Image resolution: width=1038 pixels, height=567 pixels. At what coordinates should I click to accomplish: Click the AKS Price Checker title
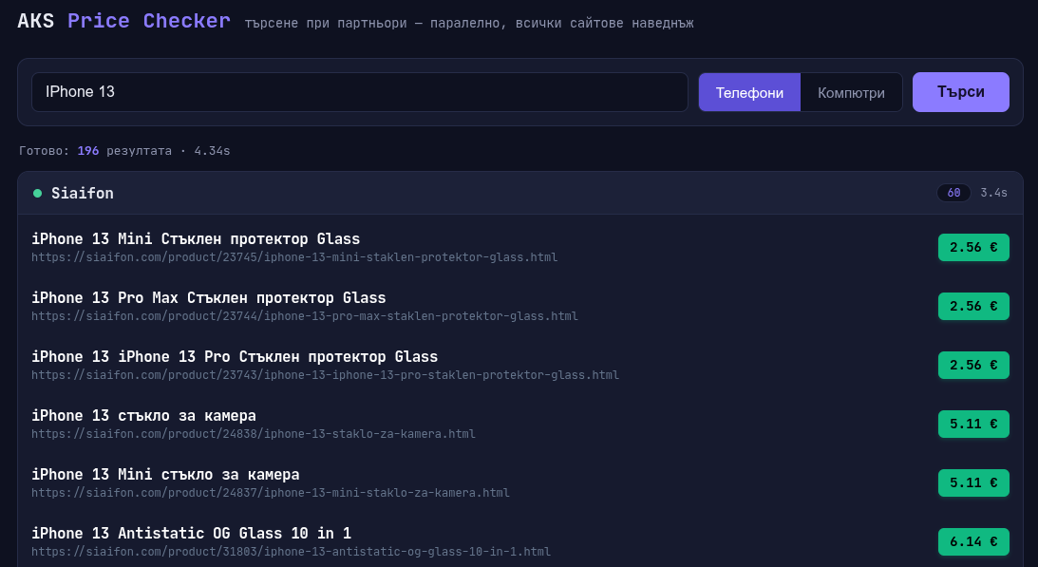point(123,21)
